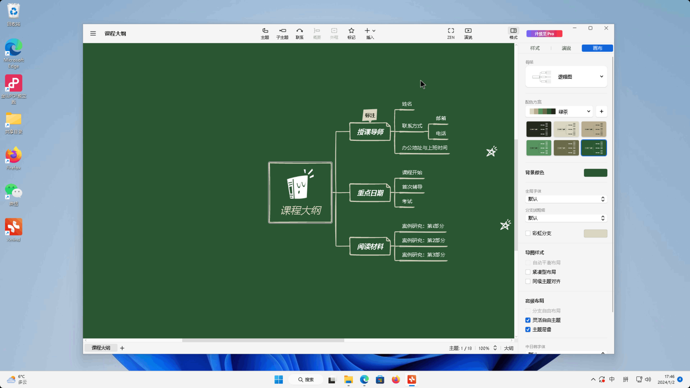The image size is (690, 388).
Task: Toggle the 格式 format panel
Action: (513, 33)
